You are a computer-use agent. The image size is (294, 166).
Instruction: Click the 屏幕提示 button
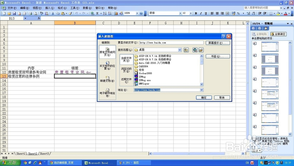coord(218,43)
